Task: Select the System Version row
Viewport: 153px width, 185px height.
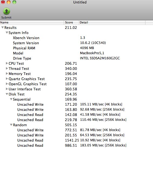Action: [x=76, y=43]
